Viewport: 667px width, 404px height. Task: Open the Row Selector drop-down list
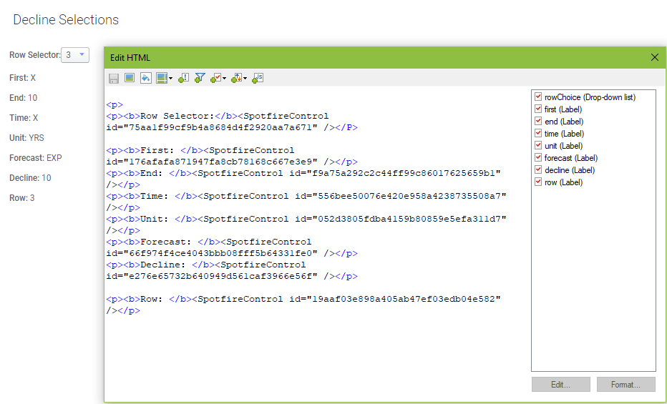[75, 55]
